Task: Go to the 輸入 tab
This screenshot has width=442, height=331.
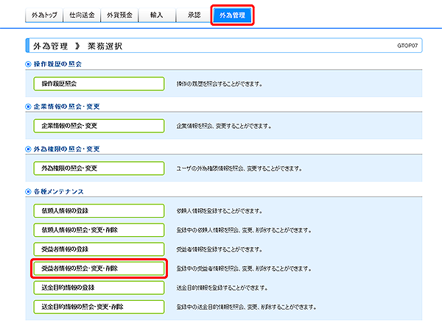Action: click(157, 15)
